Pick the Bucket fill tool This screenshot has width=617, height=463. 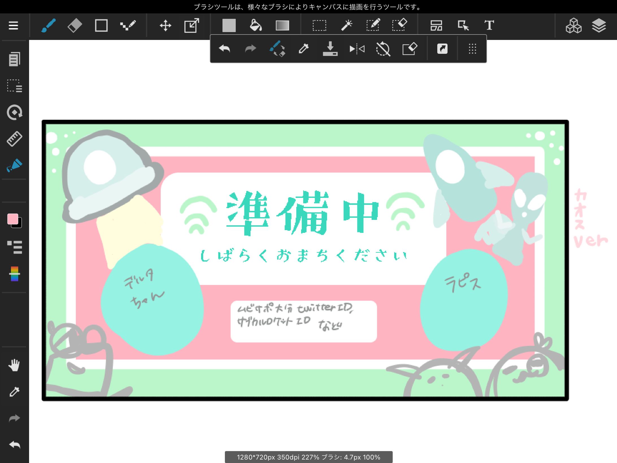[256, 25]
